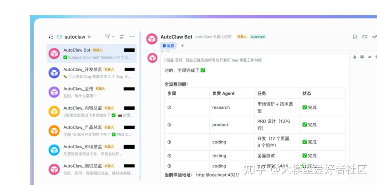Screen dimensions: 377x185
Task: Forward the message with arrow icon
Action: tap(369, 57)
